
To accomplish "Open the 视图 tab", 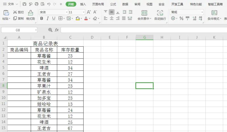I will point(150,4).
